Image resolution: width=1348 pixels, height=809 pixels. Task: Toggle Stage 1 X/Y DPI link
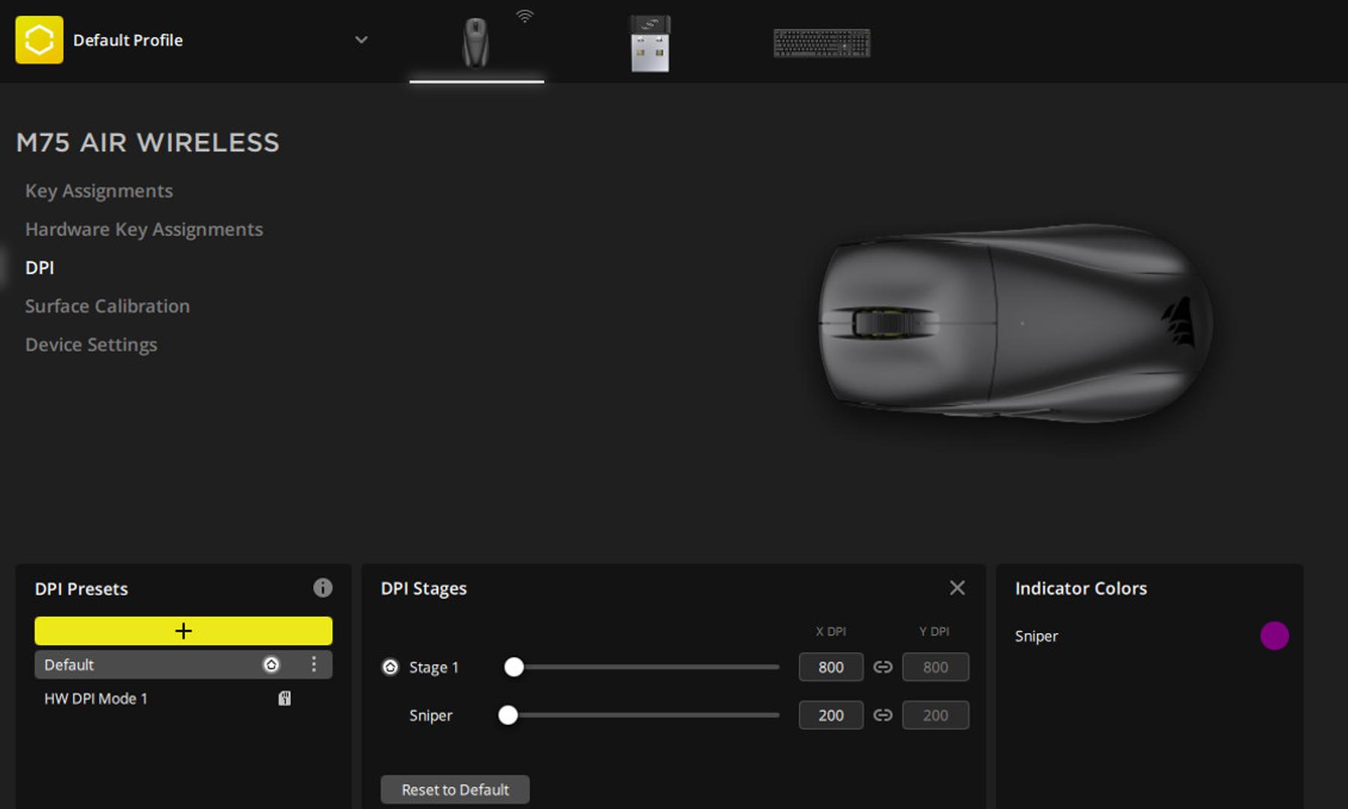click(883, 667)
